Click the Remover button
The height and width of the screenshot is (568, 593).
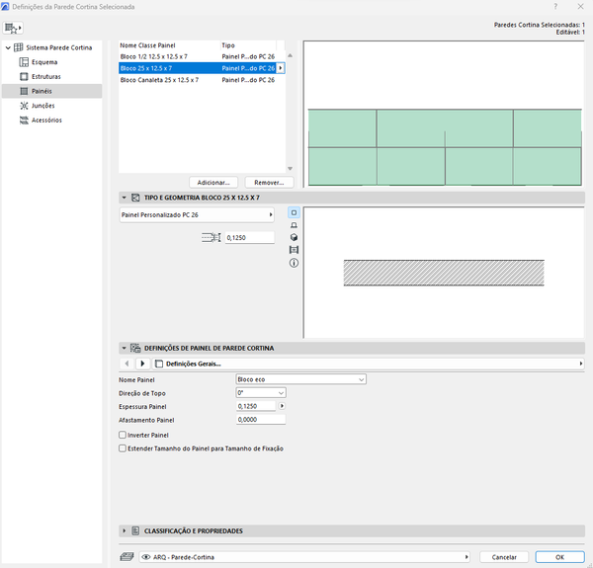tap(269, 183)
